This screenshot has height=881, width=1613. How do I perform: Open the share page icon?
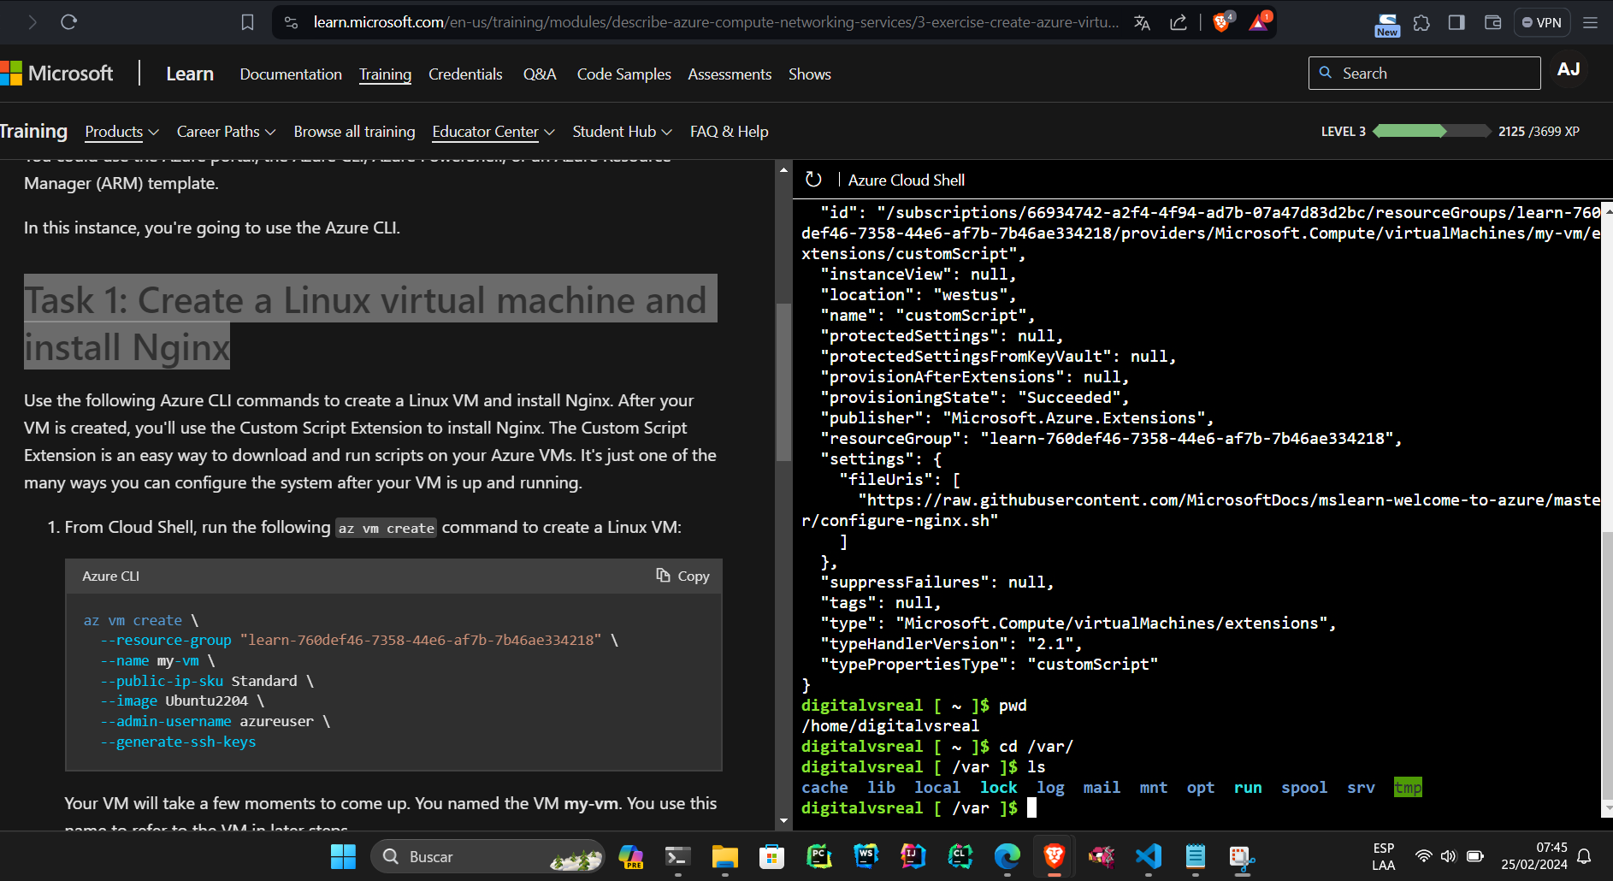point(1179,22)
